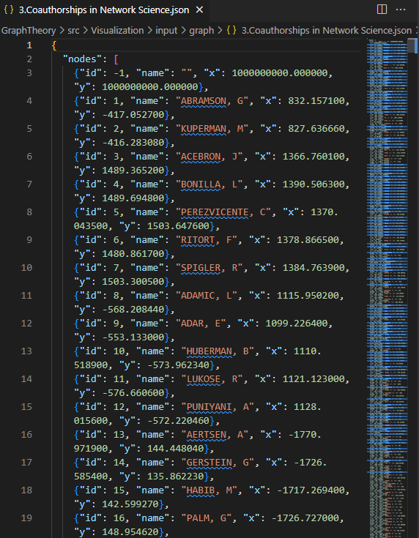The width and height of the screenshot is (419, 538).
Task: Click the Split Editor Right icon
Action: 382,10
